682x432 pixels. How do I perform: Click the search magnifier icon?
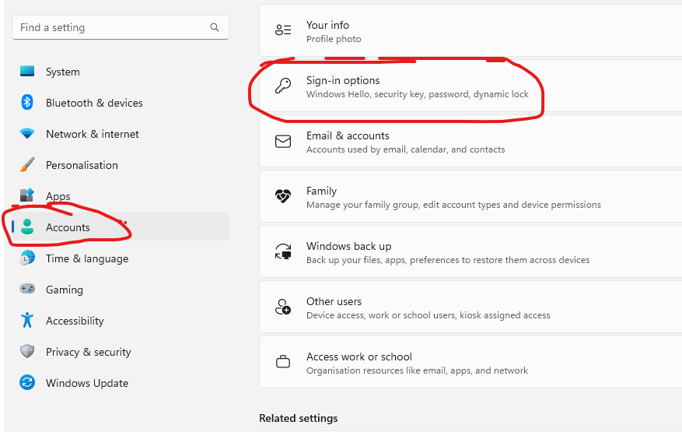[215, 27]
